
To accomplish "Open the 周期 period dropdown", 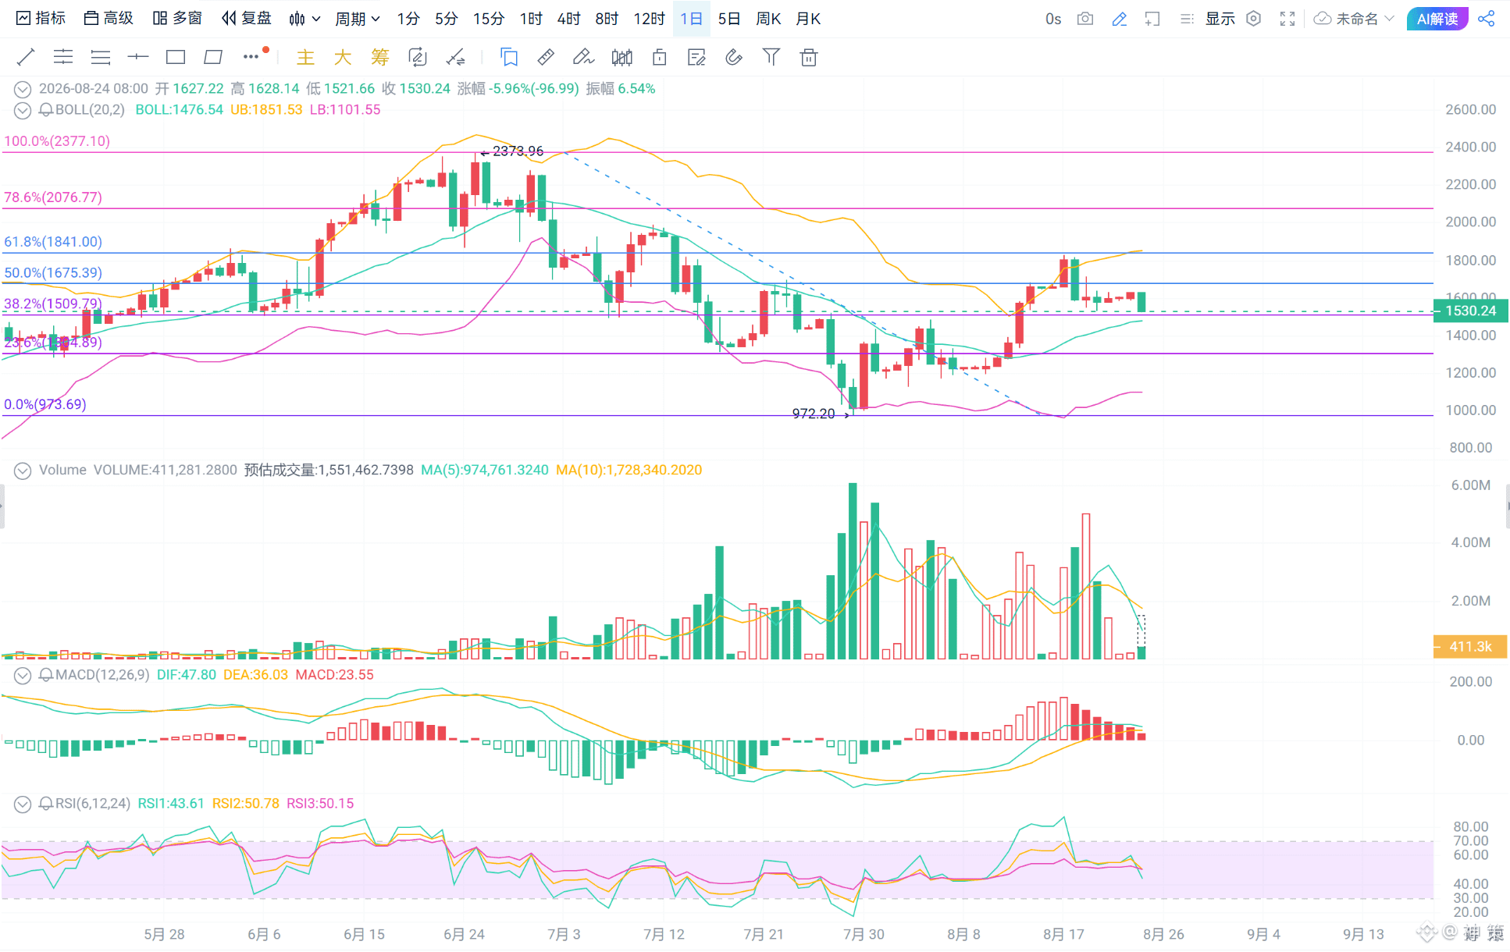I will pyautogui.click(x=357, y=19).
